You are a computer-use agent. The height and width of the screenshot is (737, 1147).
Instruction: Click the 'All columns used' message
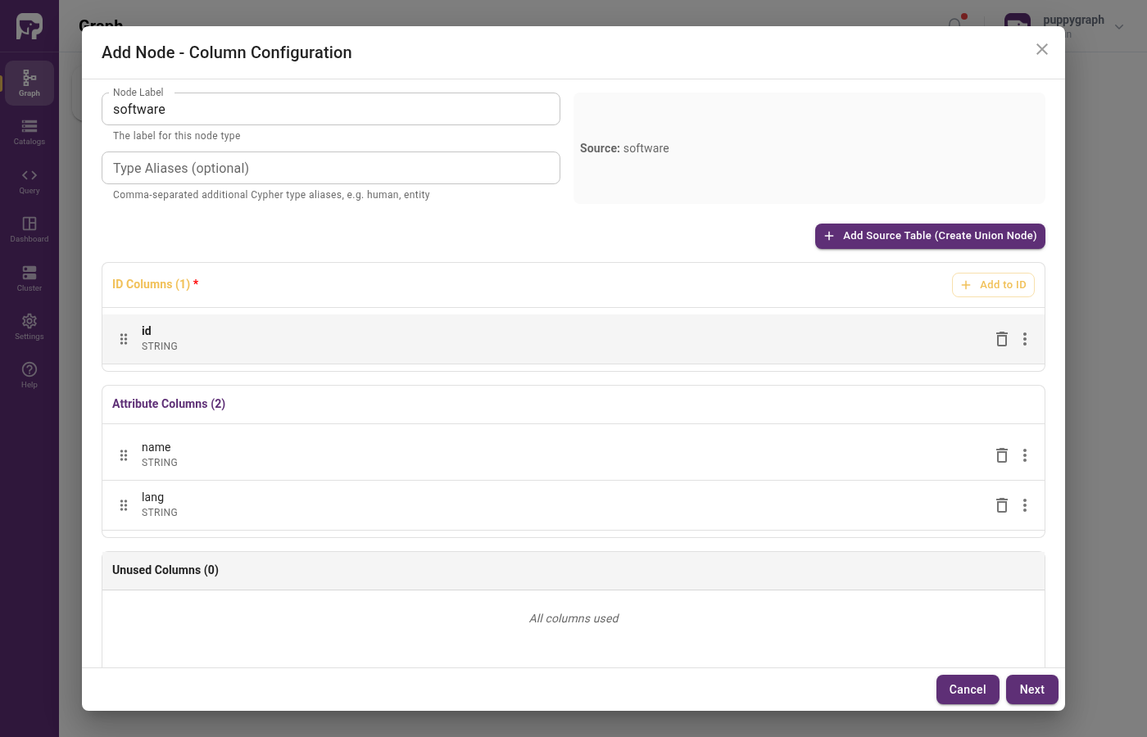[x=573, y=618]
